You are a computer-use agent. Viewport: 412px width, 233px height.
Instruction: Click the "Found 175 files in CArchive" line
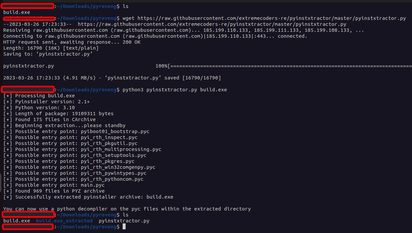click(x=49, y=119)
